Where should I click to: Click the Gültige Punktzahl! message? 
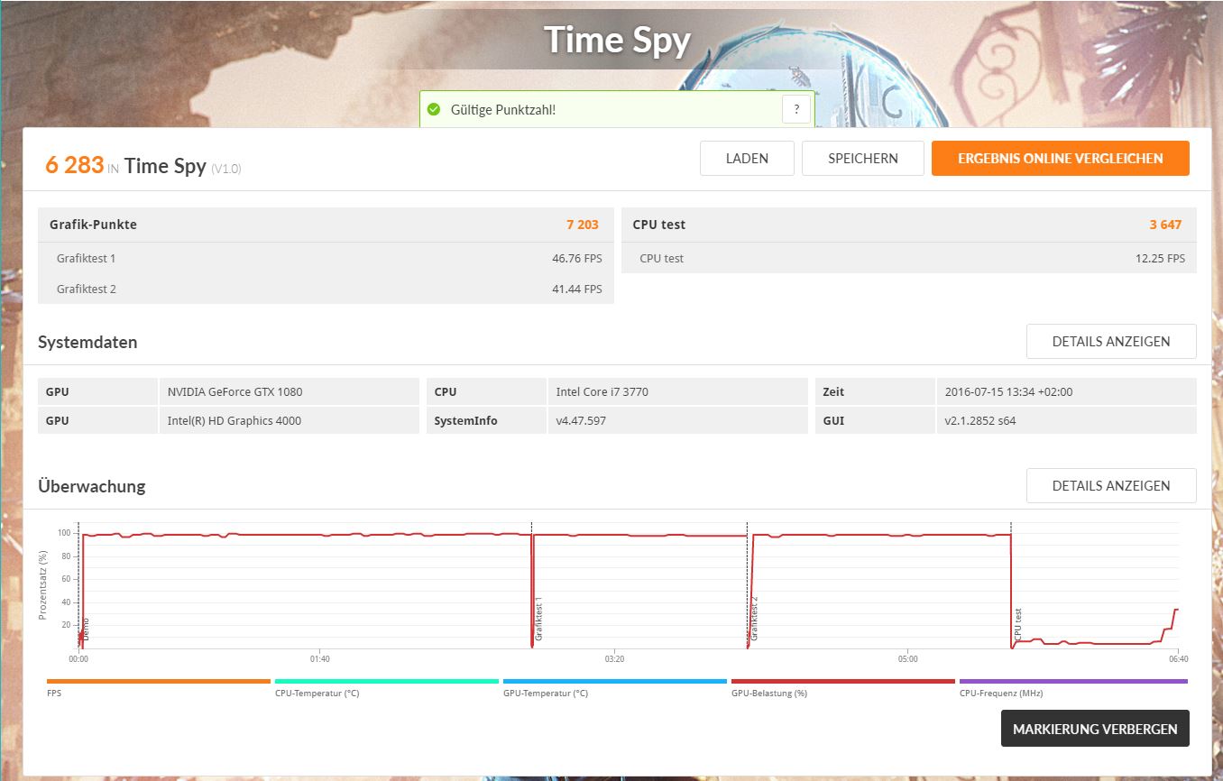[503, 110]
